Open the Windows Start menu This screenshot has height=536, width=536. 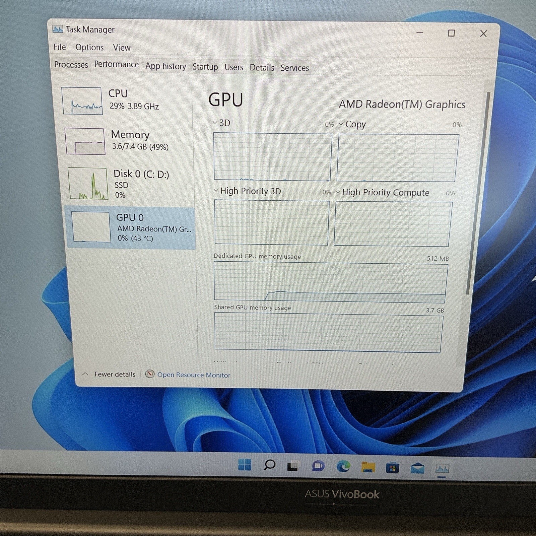point(245,465)
